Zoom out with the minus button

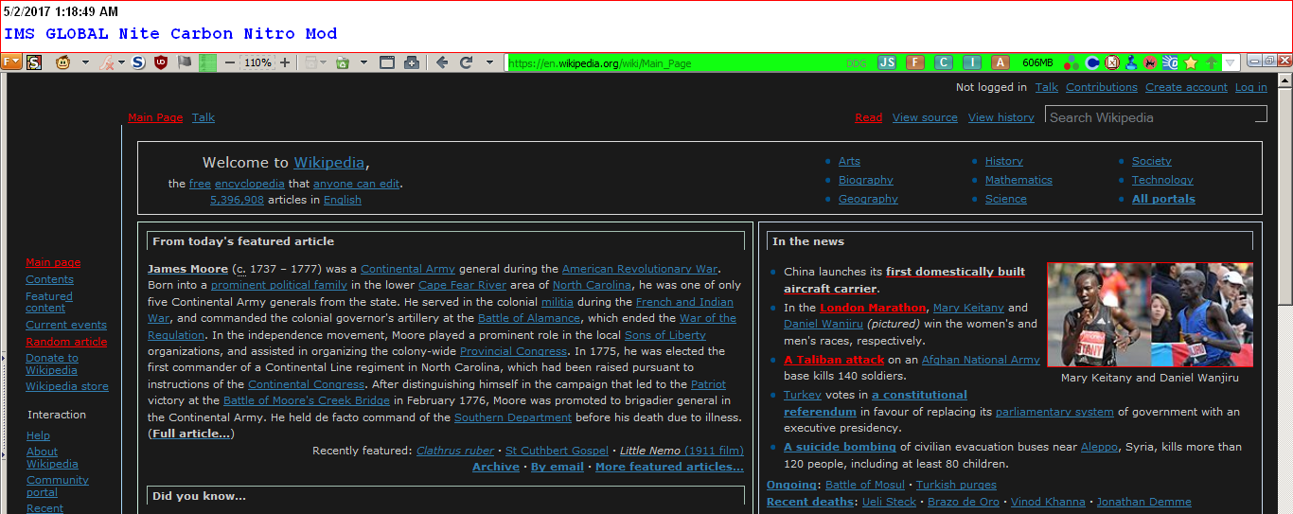coord(230,62)
